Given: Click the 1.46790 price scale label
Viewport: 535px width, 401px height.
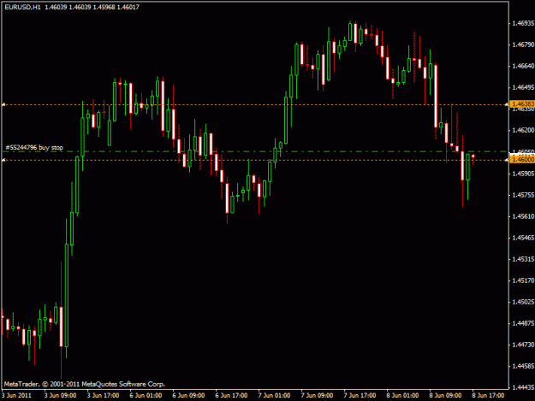Looking at the screenshot, I should pos(523,44).
